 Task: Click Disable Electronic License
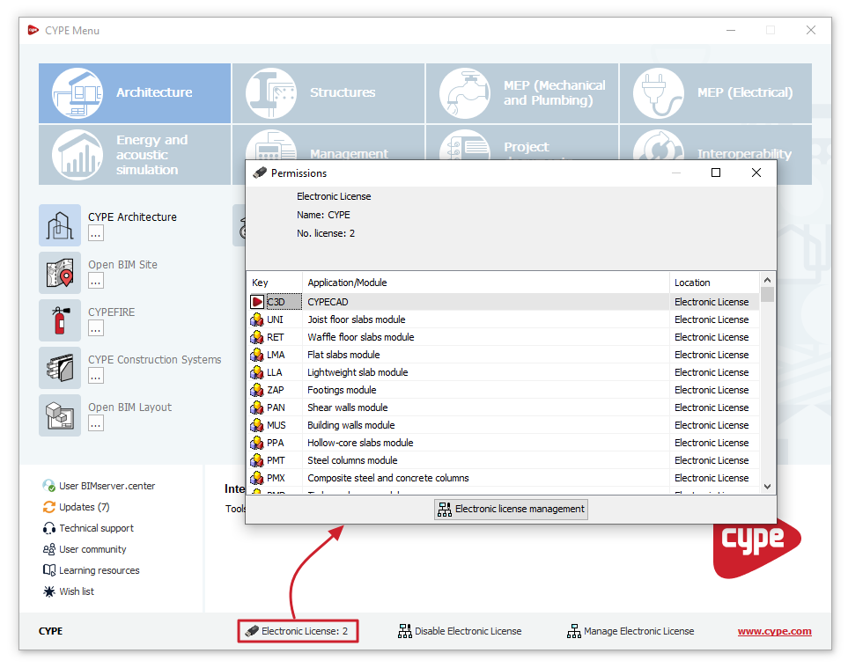(460, 631)
